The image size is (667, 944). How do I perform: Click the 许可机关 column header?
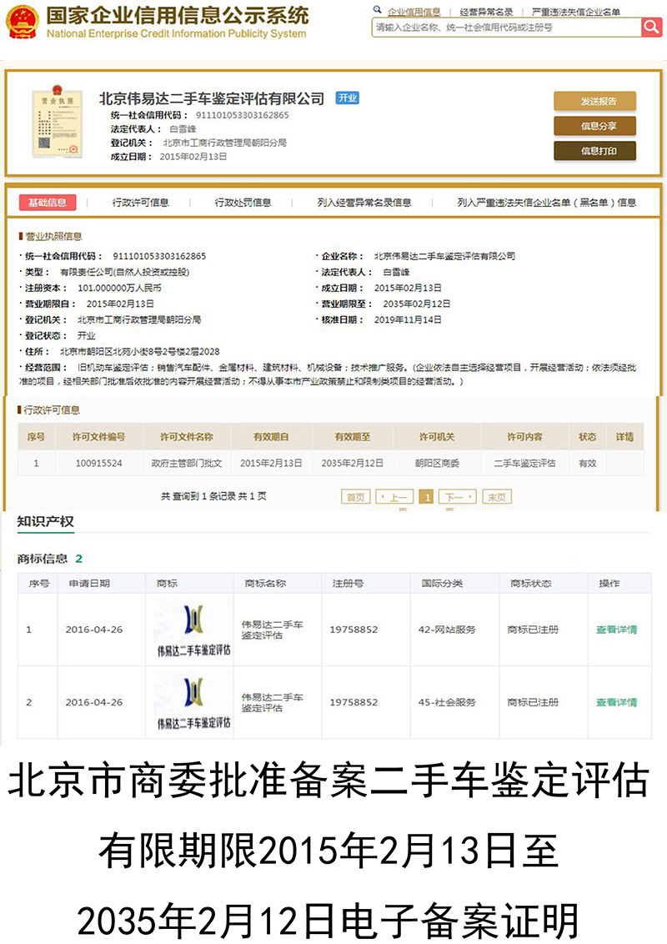437,436
